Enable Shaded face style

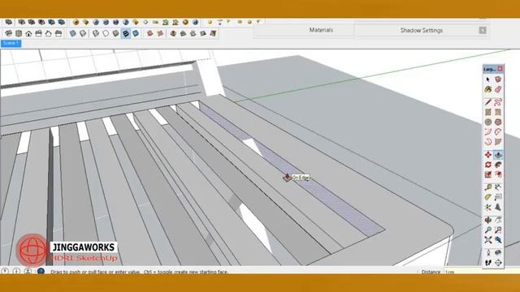tap(115, 33)
